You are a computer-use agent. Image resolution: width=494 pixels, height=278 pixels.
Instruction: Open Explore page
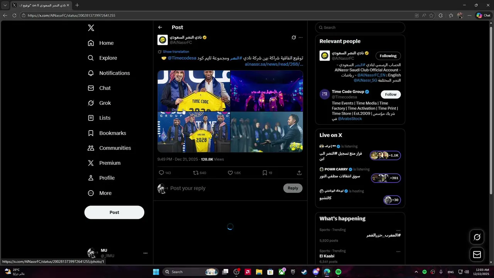(102, 58)
